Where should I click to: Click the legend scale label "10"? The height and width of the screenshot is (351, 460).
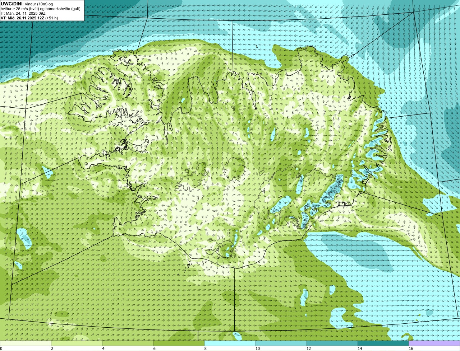pyautogui.click(x=258, y=348)
